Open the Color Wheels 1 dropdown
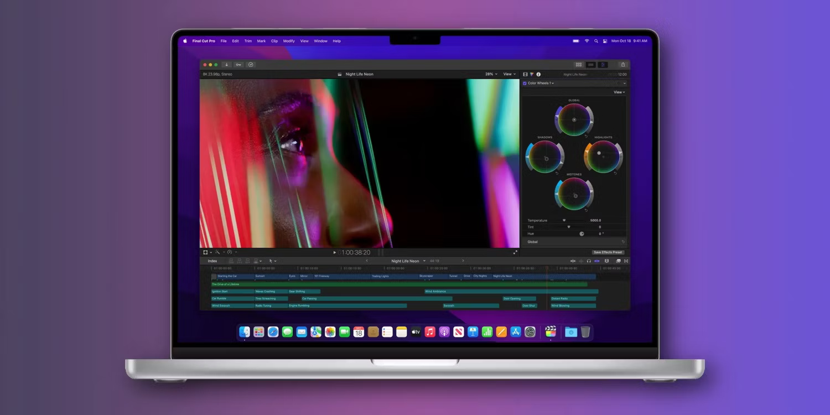Screen dimensions: 830x415 [x=541, y=84]
